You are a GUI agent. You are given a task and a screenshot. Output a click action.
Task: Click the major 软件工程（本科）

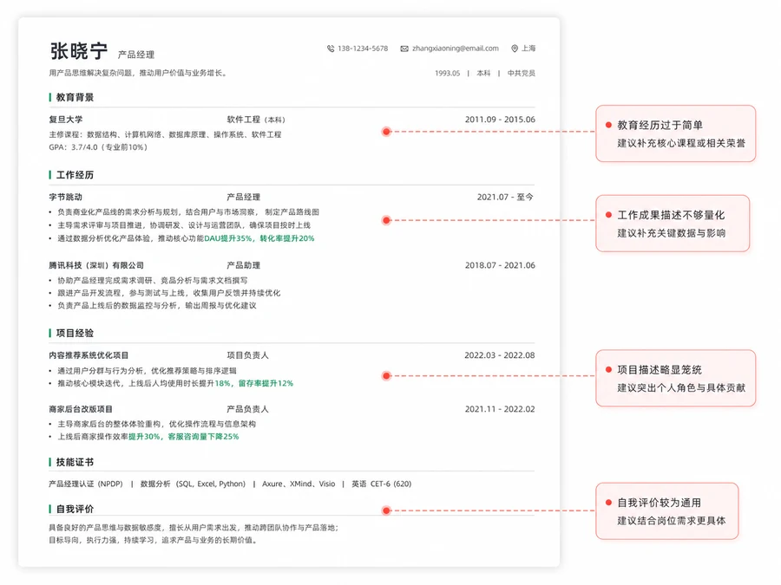[256, 120]
